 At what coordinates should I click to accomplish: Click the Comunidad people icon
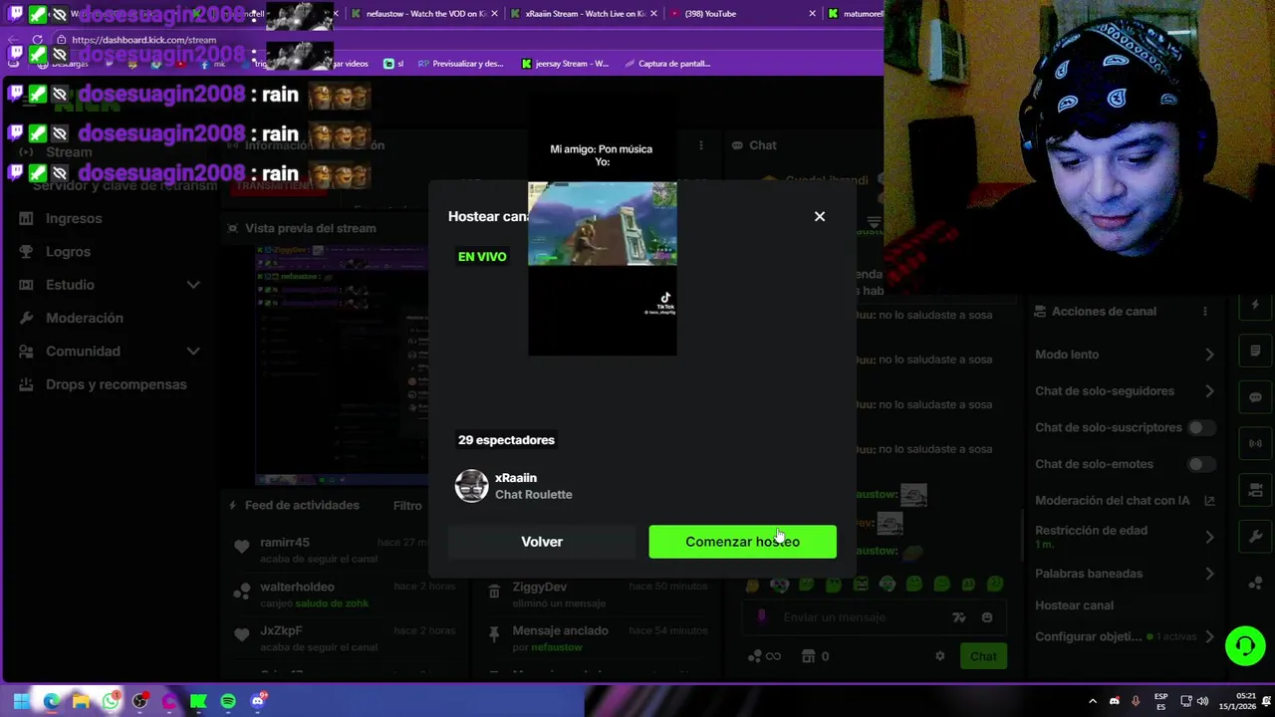[26, 351]
